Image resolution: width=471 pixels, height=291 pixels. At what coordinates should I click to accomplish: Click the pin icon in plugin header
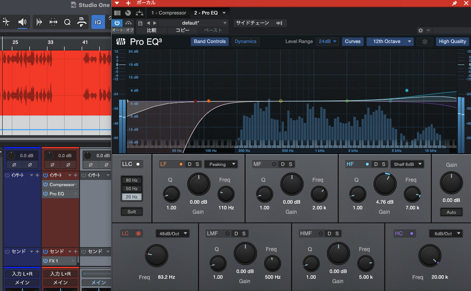(x=454, y=3)
